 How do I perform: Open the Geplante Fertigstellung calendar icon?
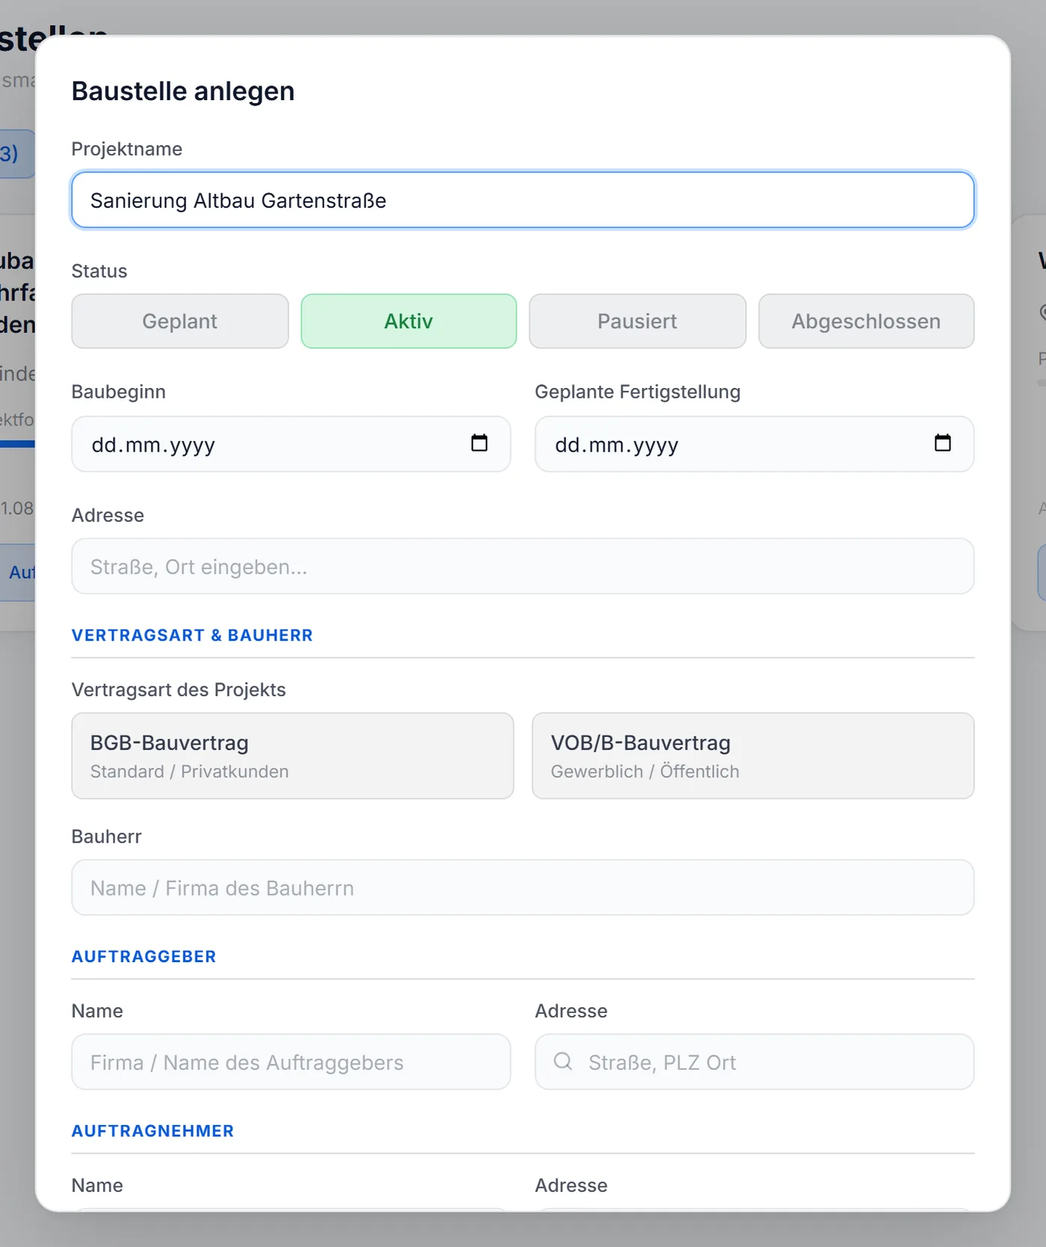pos(942,443)
